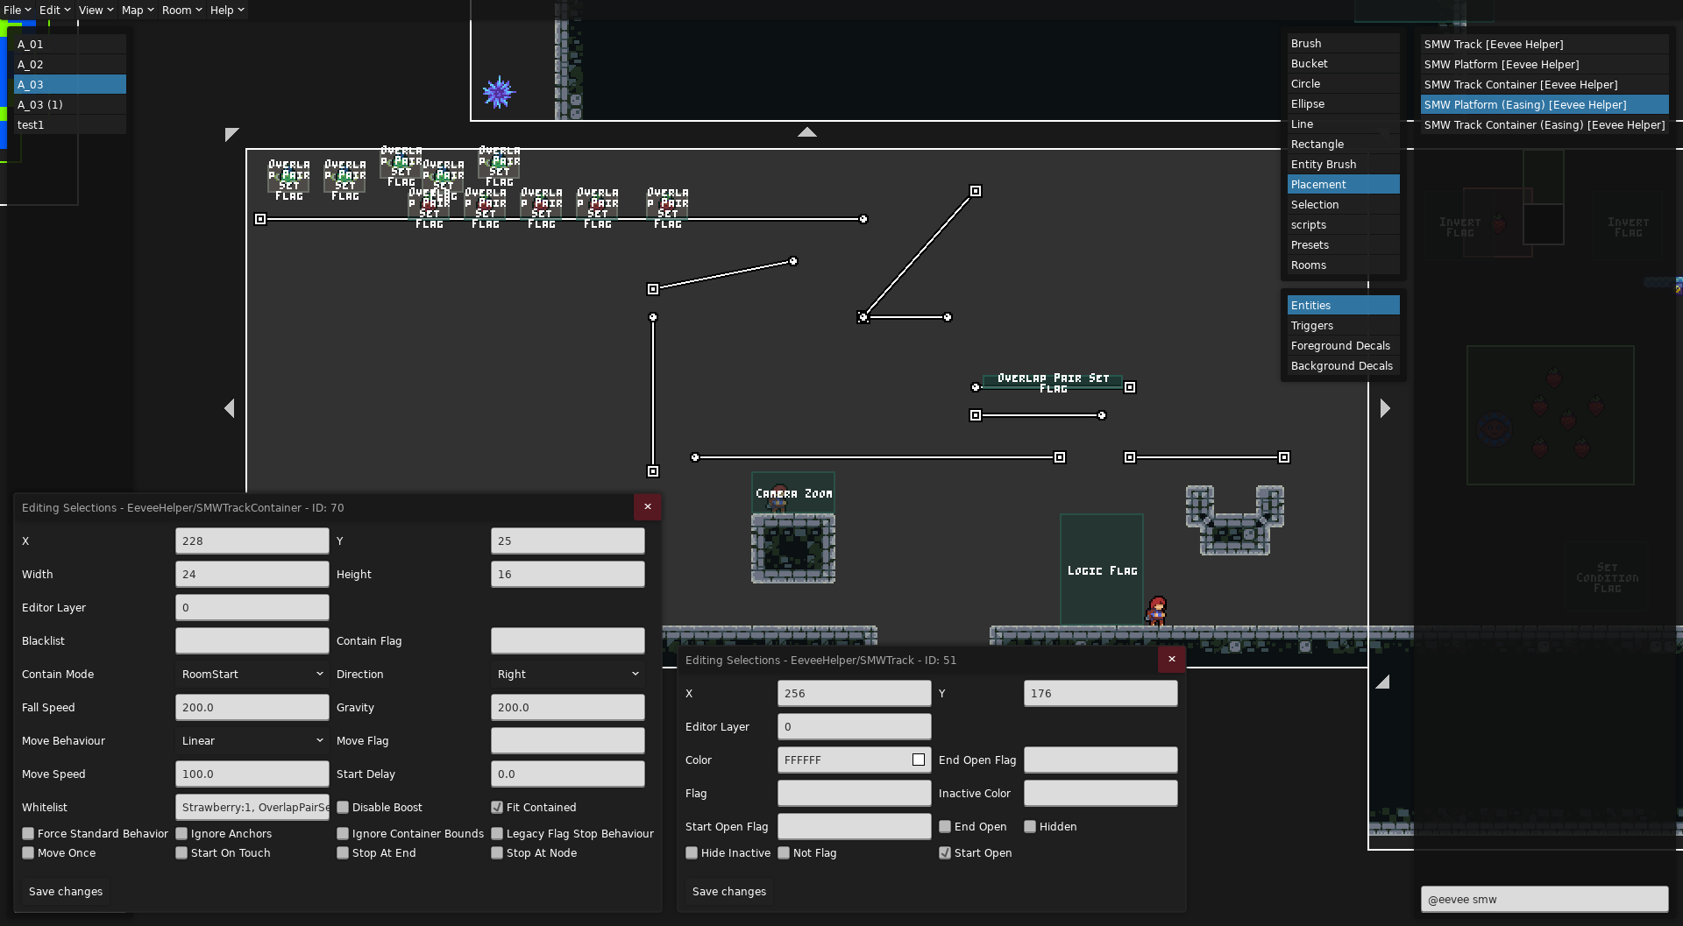Viewport: 1683px width, 926px height.
Task: Click the Whitelist input field
Action: tap(252, 808)
